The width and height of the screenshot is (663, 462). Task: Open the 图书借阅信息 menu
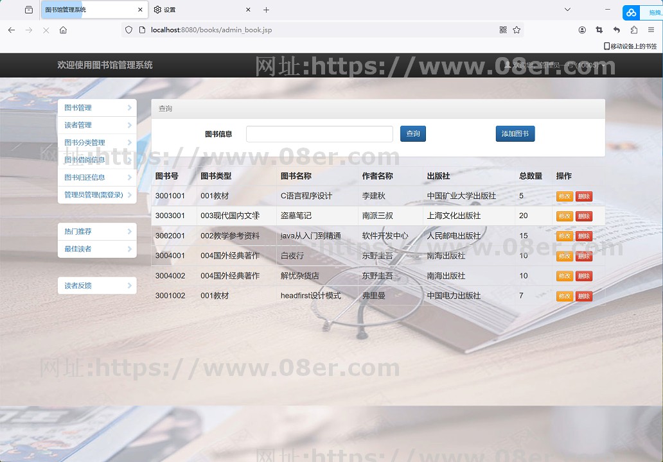97,160
